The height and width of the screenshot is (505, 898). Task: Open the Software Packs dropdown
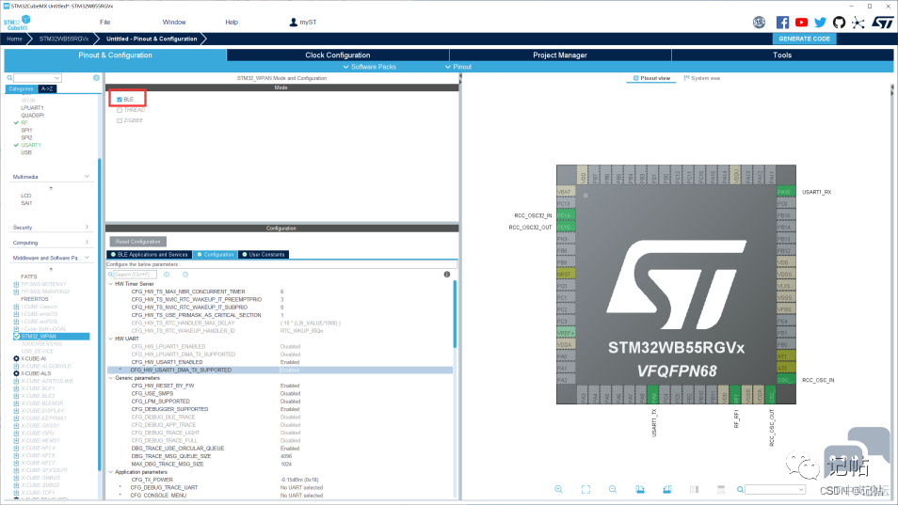coord(369,67)
